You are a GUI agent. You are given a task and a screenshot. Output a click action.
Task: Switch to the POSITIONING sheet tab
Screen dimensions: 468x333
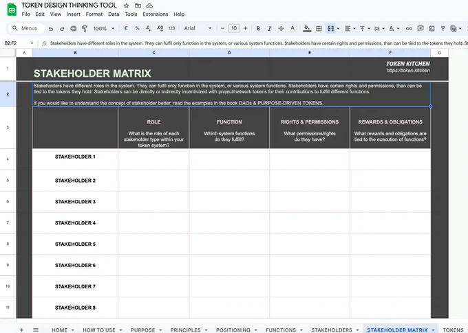(x=233, y=330)
